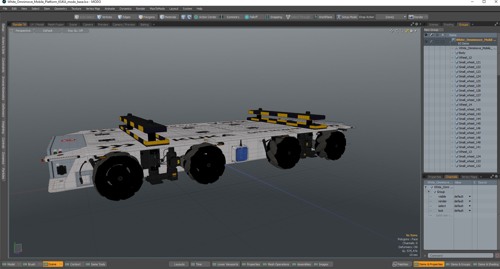Add new tab next to Baking
Image resolution: width=500 pixels, height=269 pixels.
pos(154,25)
